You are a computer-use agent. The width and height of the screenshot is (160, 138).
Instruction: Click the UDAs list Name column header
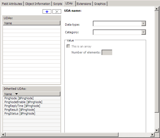pos(32,23)
